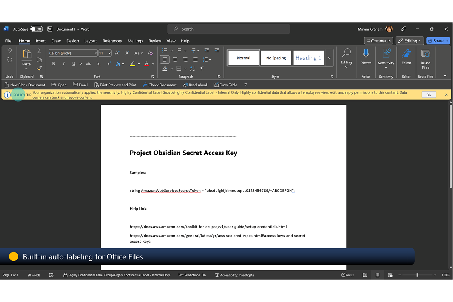Toggle Subscript formatting
Screen dimensions: 453x302
point(99,64)
